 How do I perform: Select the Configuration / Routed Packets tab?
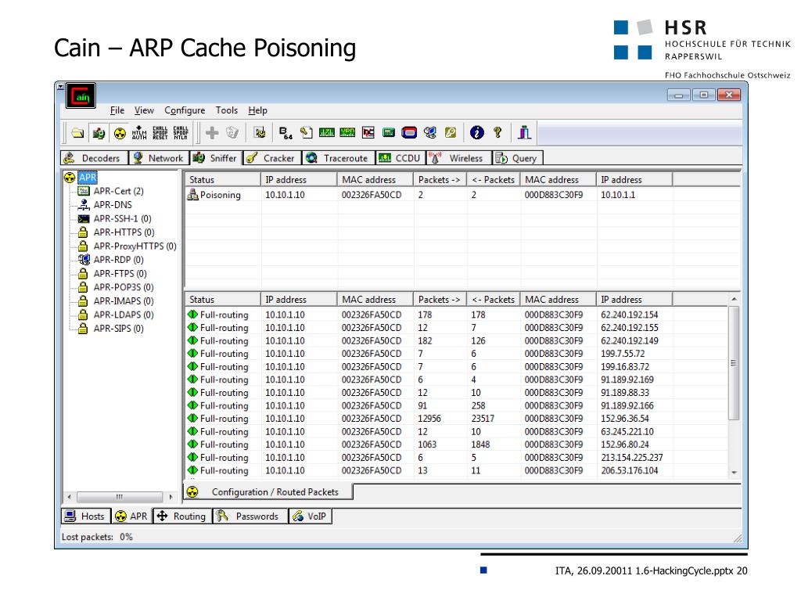[268, 491]
